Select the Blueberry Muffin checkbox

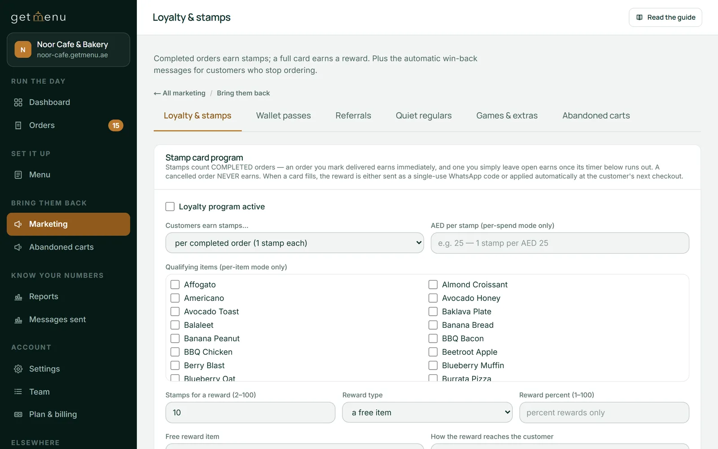[433, 365]
